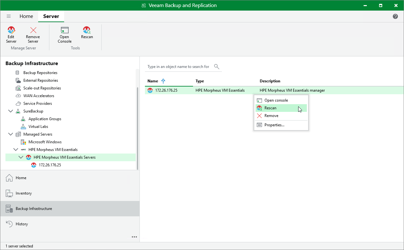Image resolution: width=404 pixels, height=250 pixels.
Task: Select the 172.26.176.25 tree entry
Action: (x=50, y=165)
